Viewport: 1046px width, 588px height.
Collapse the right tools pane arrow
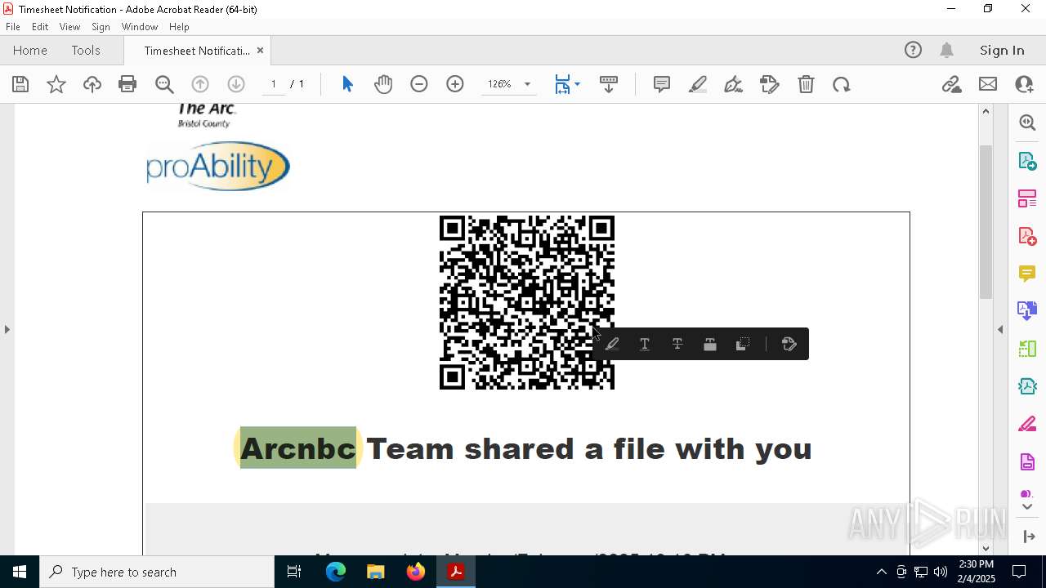tap(1000, 329)
